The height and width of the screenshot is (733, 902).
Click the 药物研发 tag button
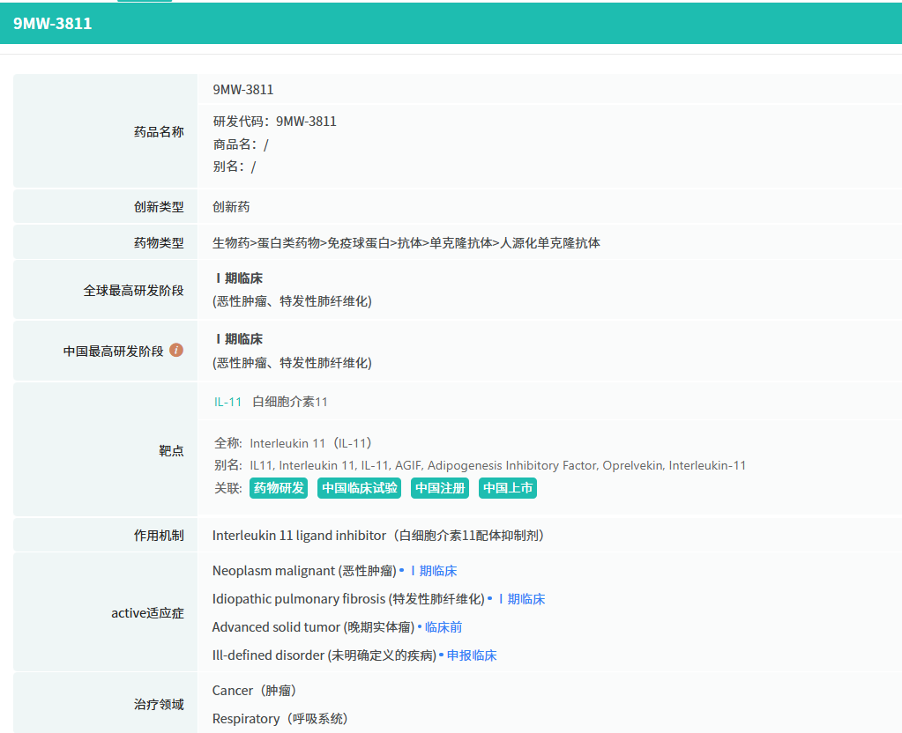(x=279, y=488)
